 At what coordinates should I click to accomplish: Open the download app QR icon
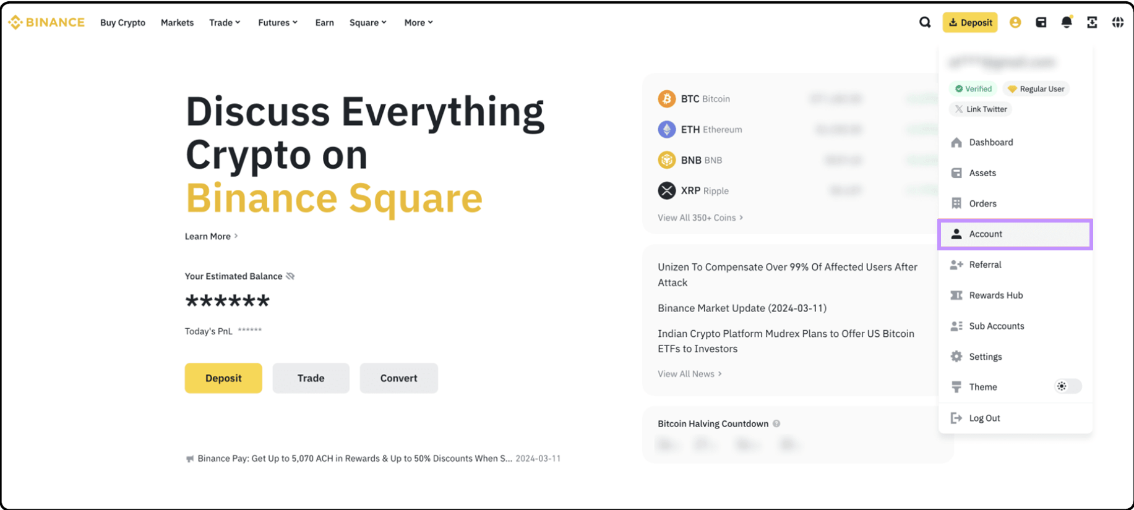click(1092, 22)
